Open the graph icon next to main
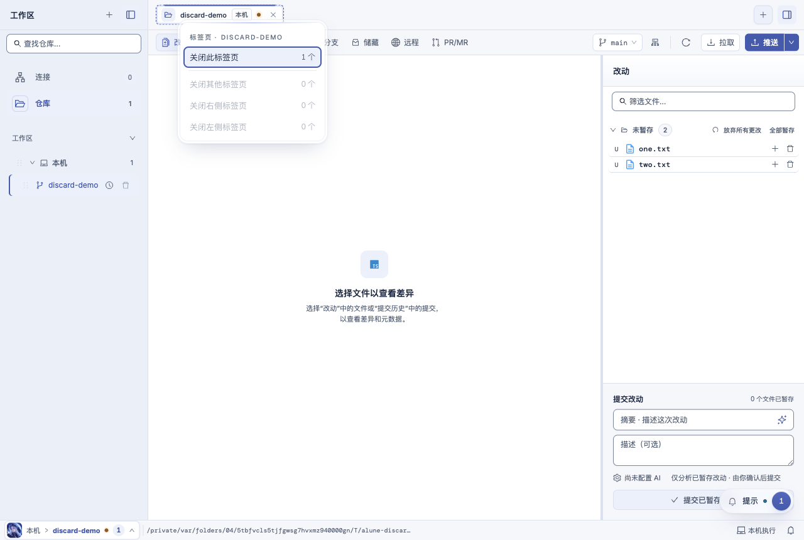Screen dimensions: 804x540 click(x=655, y=43)
